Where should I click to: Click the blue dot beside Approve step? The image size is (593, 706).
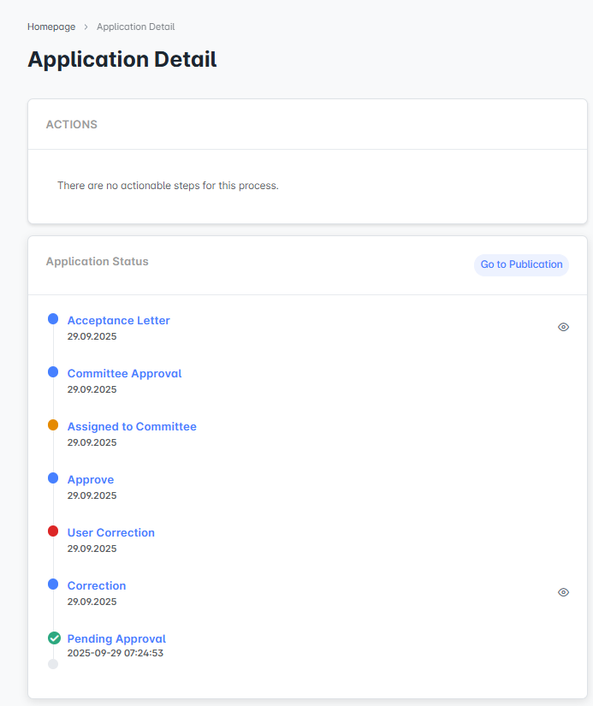53,478
